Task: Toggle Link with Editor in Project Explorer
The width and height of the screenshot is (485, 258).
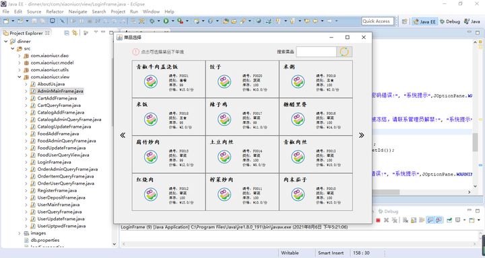Action: point(75,33)
